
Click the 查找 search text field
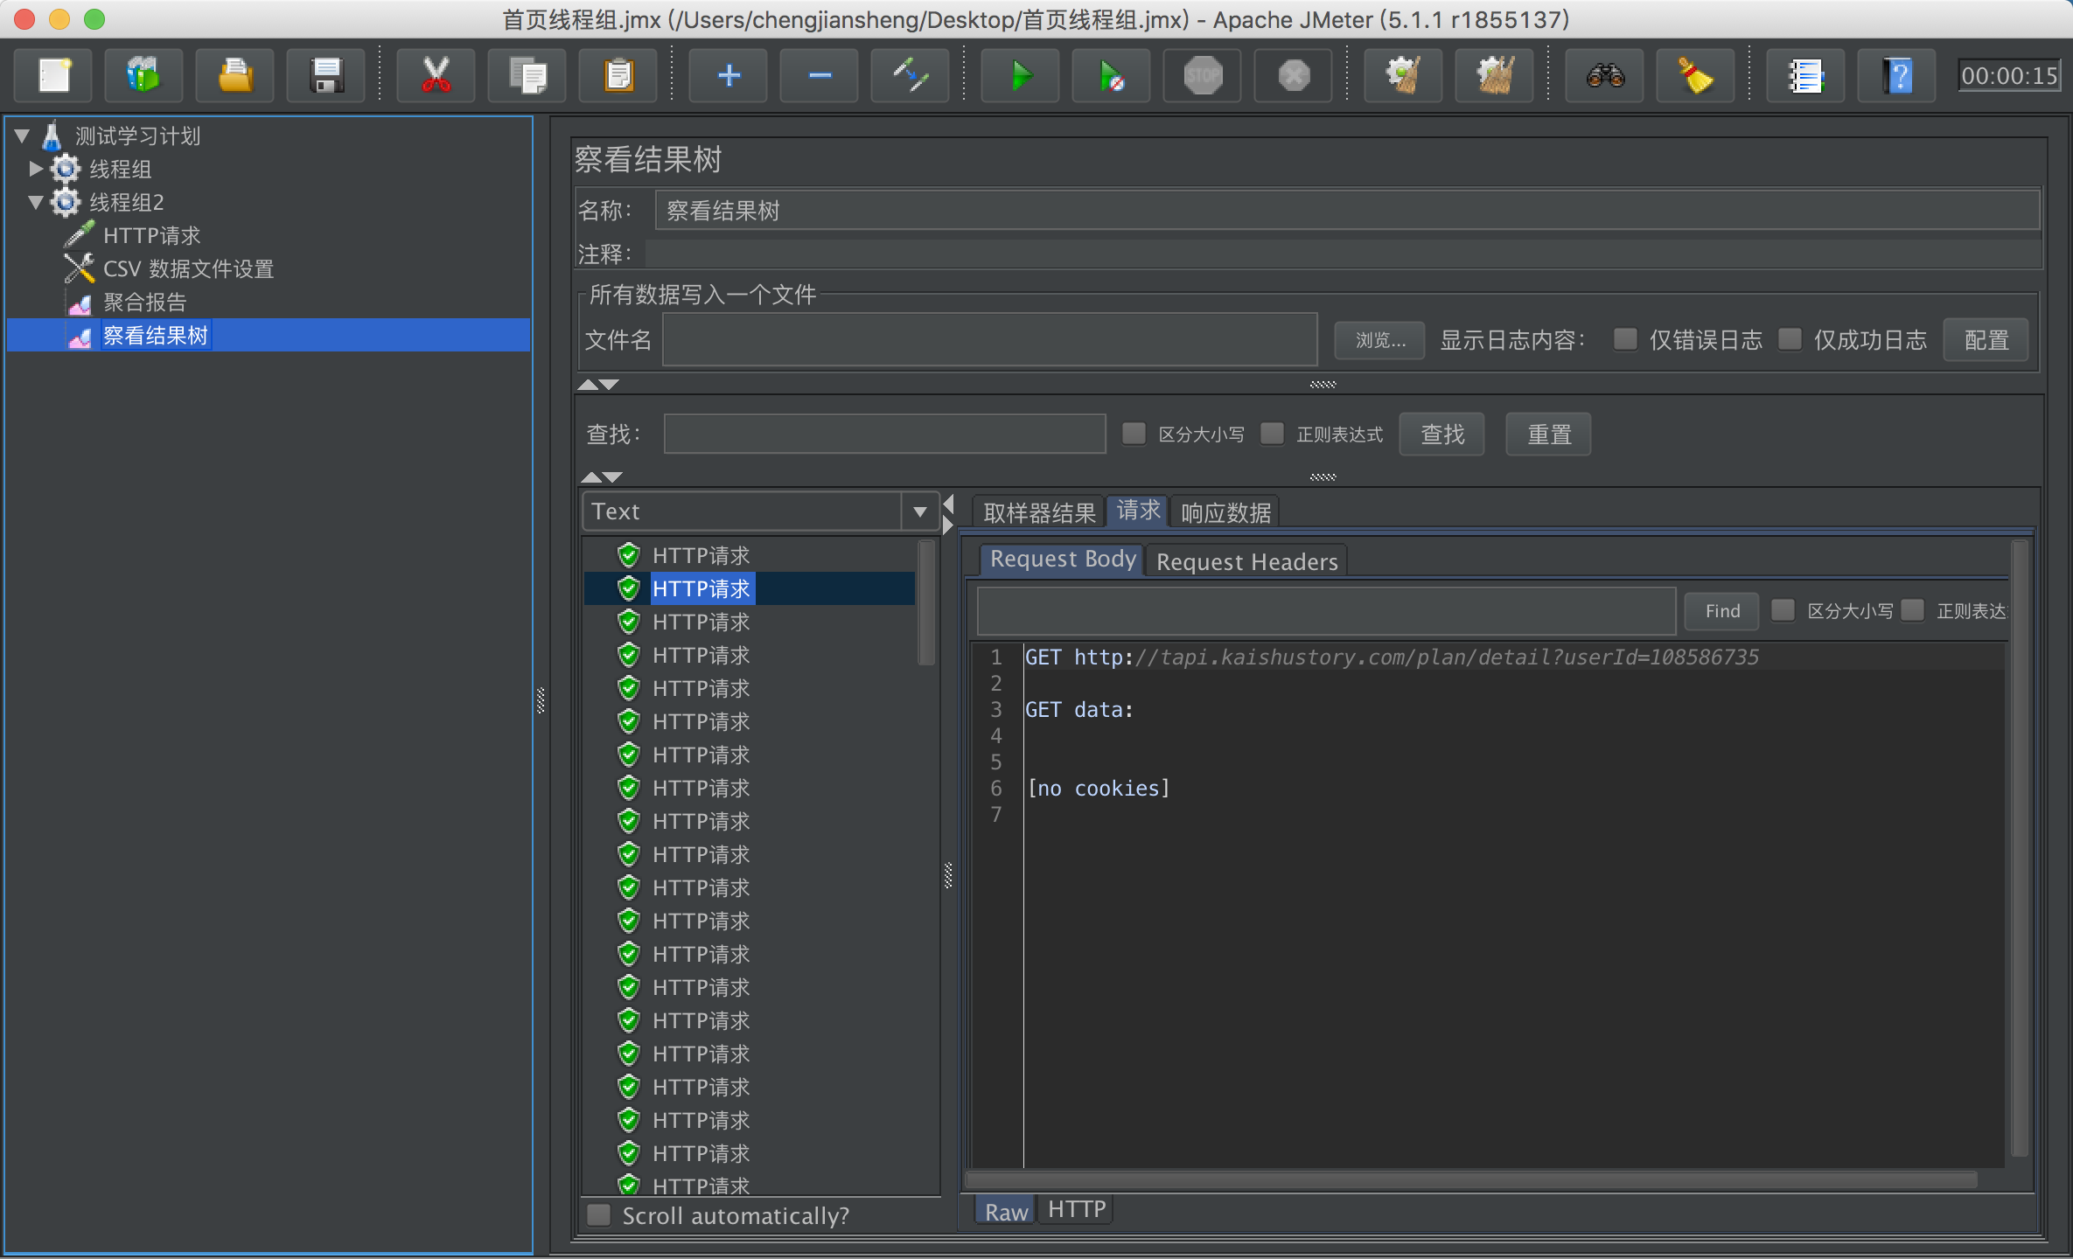[x=884, y=435]
